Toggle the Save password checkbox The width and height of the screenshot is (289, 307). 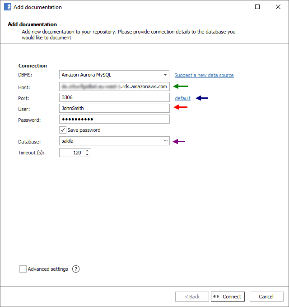pyautogui.click(x=63, y=130)
